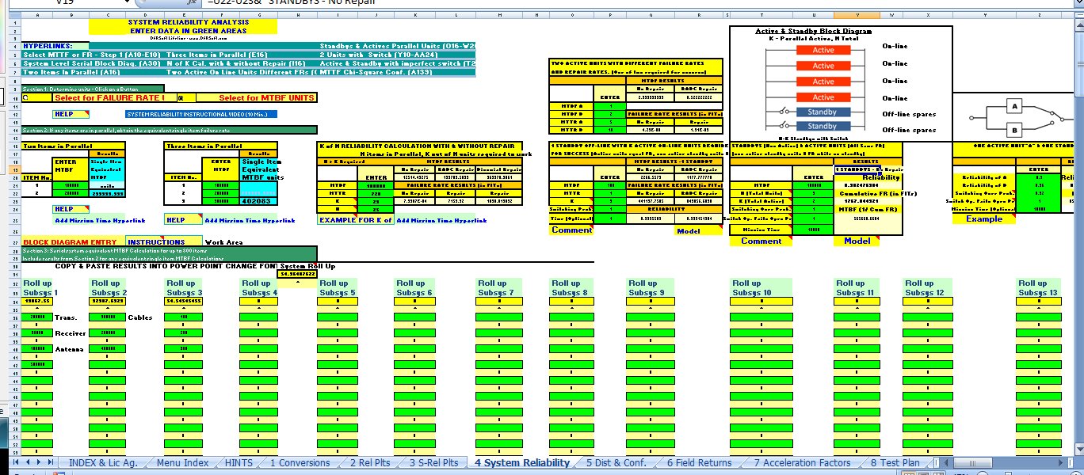Follow Active & Standby with imperfect switch link
Screen dimensions: 1084x475
pos(397,63)
